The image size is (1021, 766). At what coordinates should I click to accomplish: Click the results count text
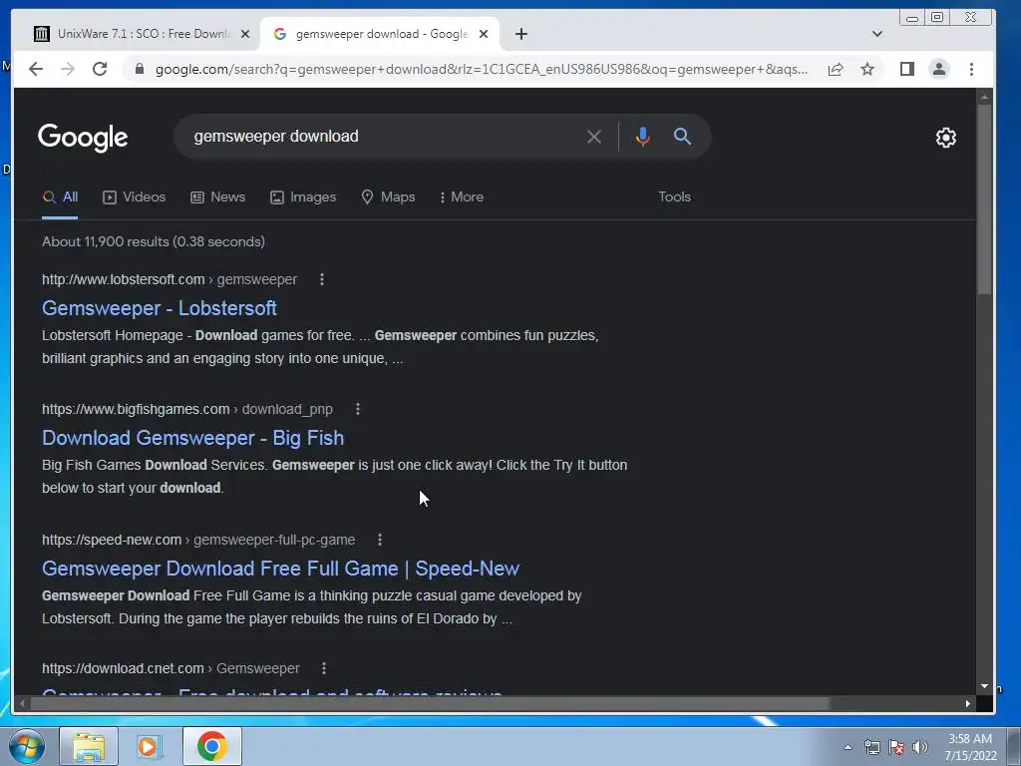pyautogui.click(x=154, y=241)
